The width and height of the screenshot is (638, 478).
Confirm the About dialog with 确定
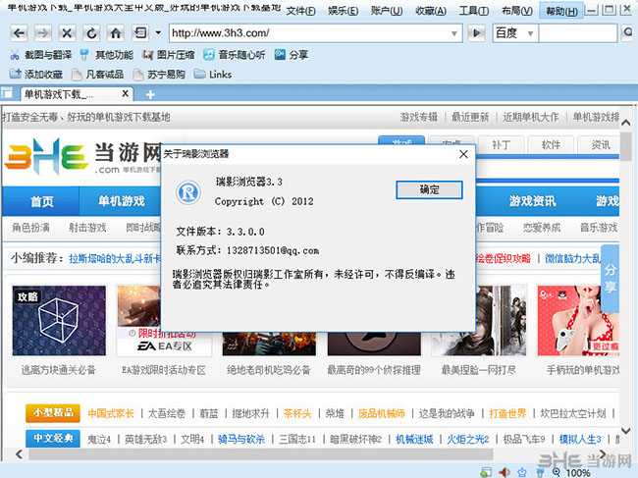429,190
